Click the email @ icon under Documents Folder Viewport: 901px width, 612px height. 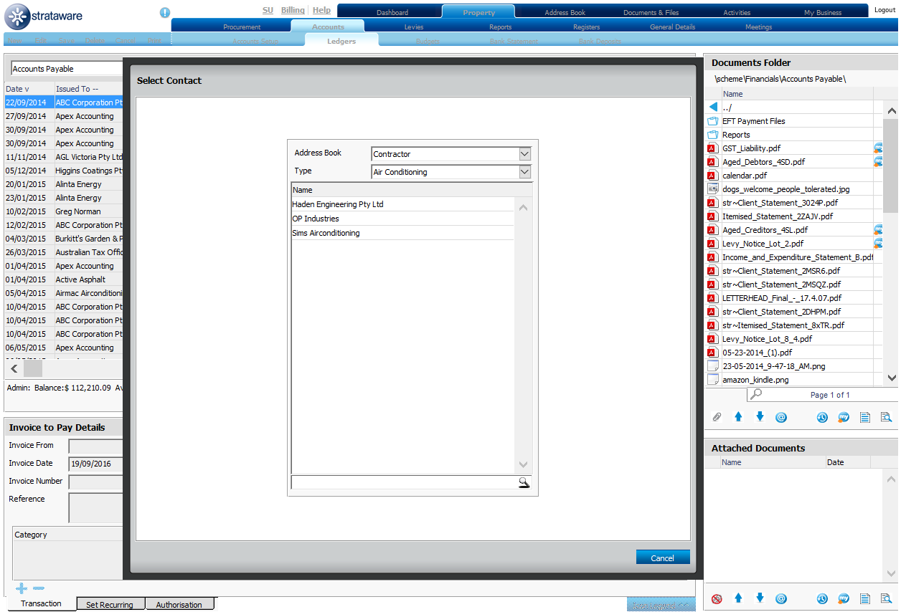point(781,417)
